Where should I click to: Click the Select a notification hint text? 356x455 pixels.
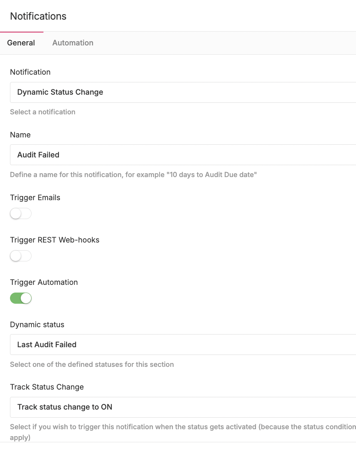[43, 112]
